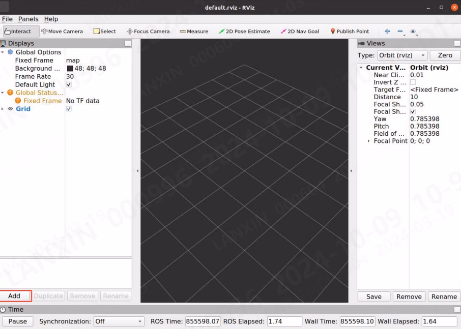This screenshot has width=461, height=329.
Task: Click the Target Frame value <Fixed Frame>
Action: tap(434, 89)
